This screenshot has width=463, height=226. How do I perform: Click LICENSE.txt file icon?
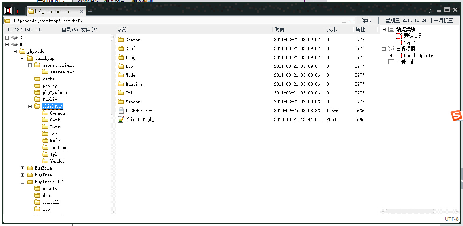point(121,111)
